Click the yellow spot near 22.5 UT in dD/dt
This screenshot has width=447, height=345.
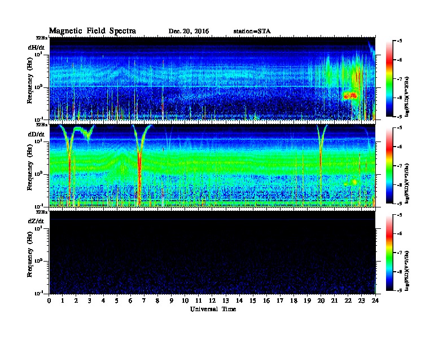click(x=354, y=182)
